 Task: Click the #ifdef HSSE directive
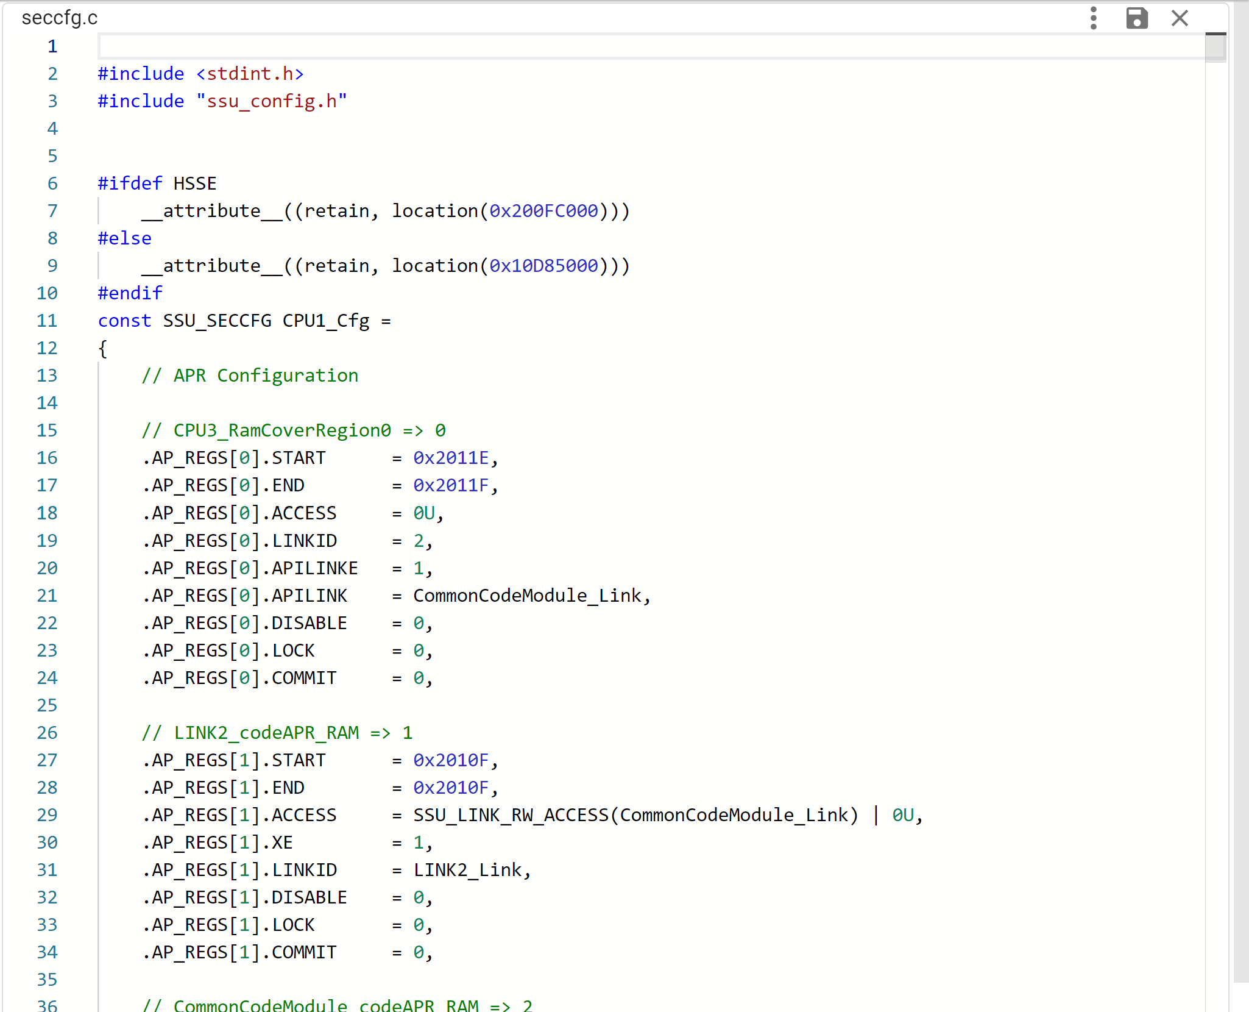click(156, 183)
